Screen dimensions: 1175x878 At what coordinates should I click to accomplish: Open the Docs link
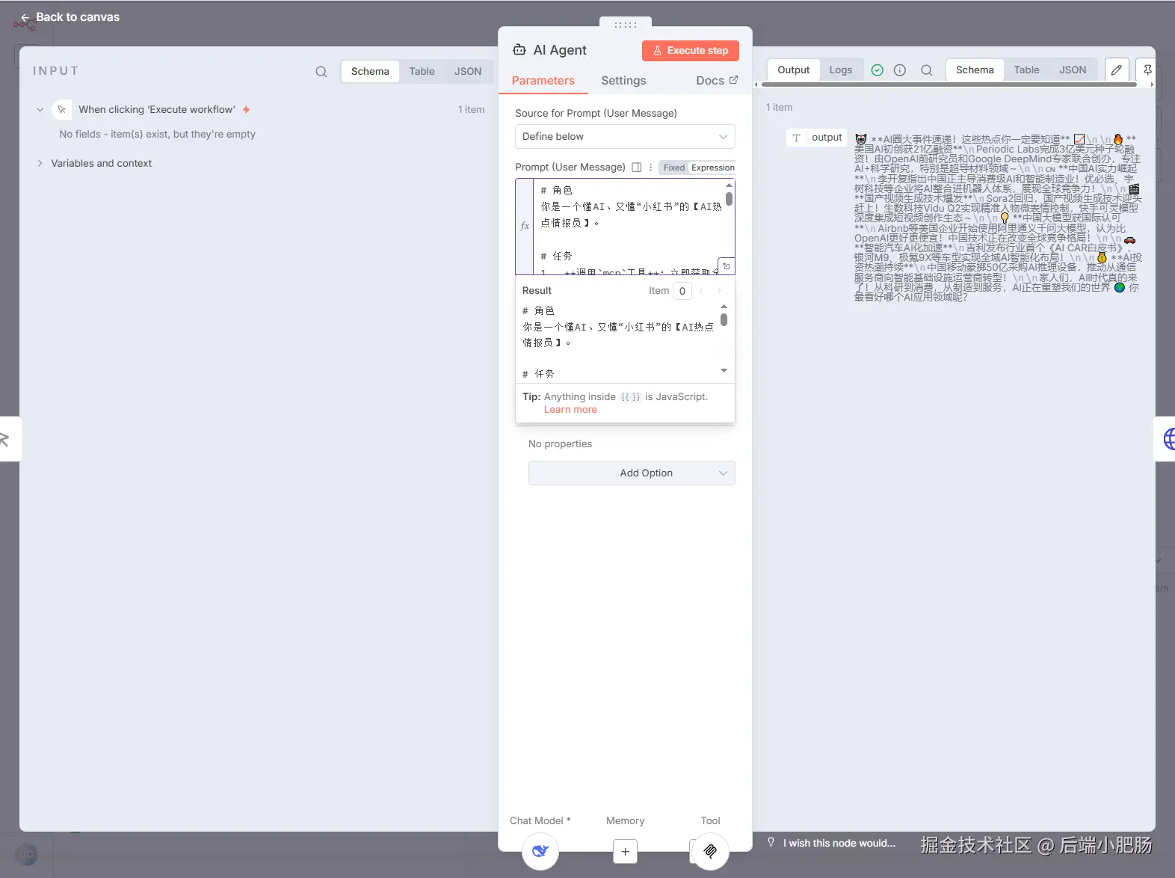[x=716, y=81]
